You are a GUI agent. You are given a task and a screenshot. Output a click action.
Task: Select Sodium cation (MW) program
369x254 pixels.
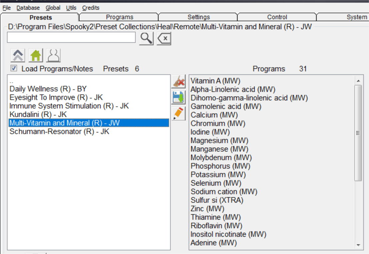pyautogui.click(x=272, y=192)
